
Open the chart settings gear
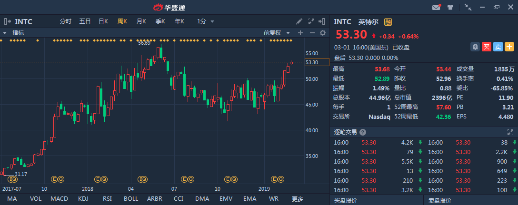[323, 33]
